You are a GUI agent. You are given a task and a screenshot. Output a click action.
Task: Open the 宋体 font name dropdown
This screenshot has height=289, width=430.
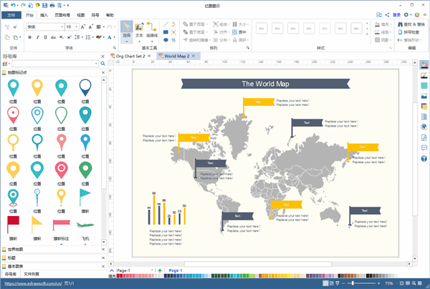(x=43, y=26)
